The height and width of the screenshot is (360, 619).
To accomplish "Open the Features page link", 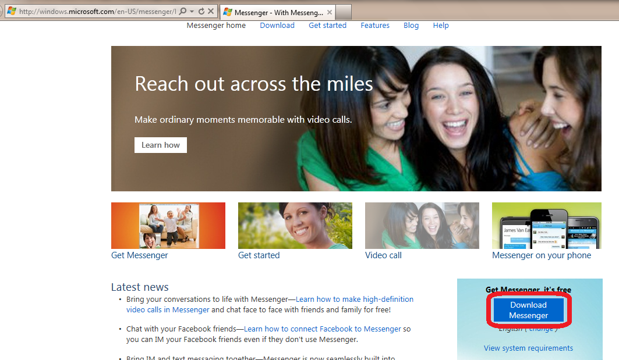I will pyautogui.click(x=375, y=26).
